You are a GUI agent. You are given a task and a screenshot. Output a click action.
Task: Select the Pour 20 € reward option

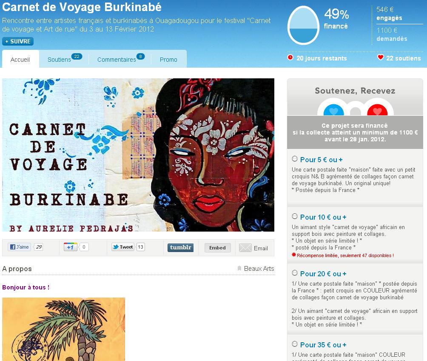click(x=295, y=273)
